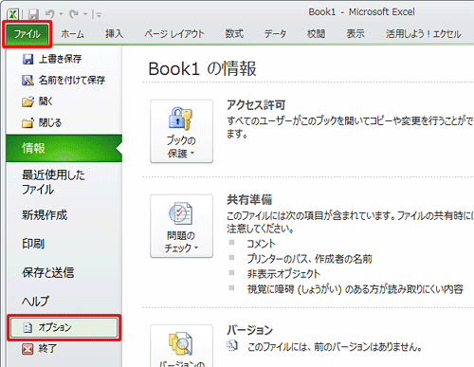The width and height of the screenshot is (474, 367).
Task: Choose 名前を付けて保存 menu entry
Action: pyautogui.click(x=72, y=80)
